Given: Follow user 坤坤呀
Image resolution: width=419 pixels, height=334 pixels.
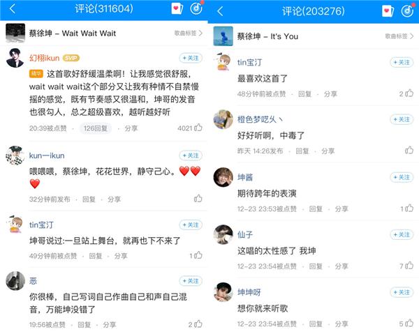Looking at the screenshot, I should pos(402,292).
